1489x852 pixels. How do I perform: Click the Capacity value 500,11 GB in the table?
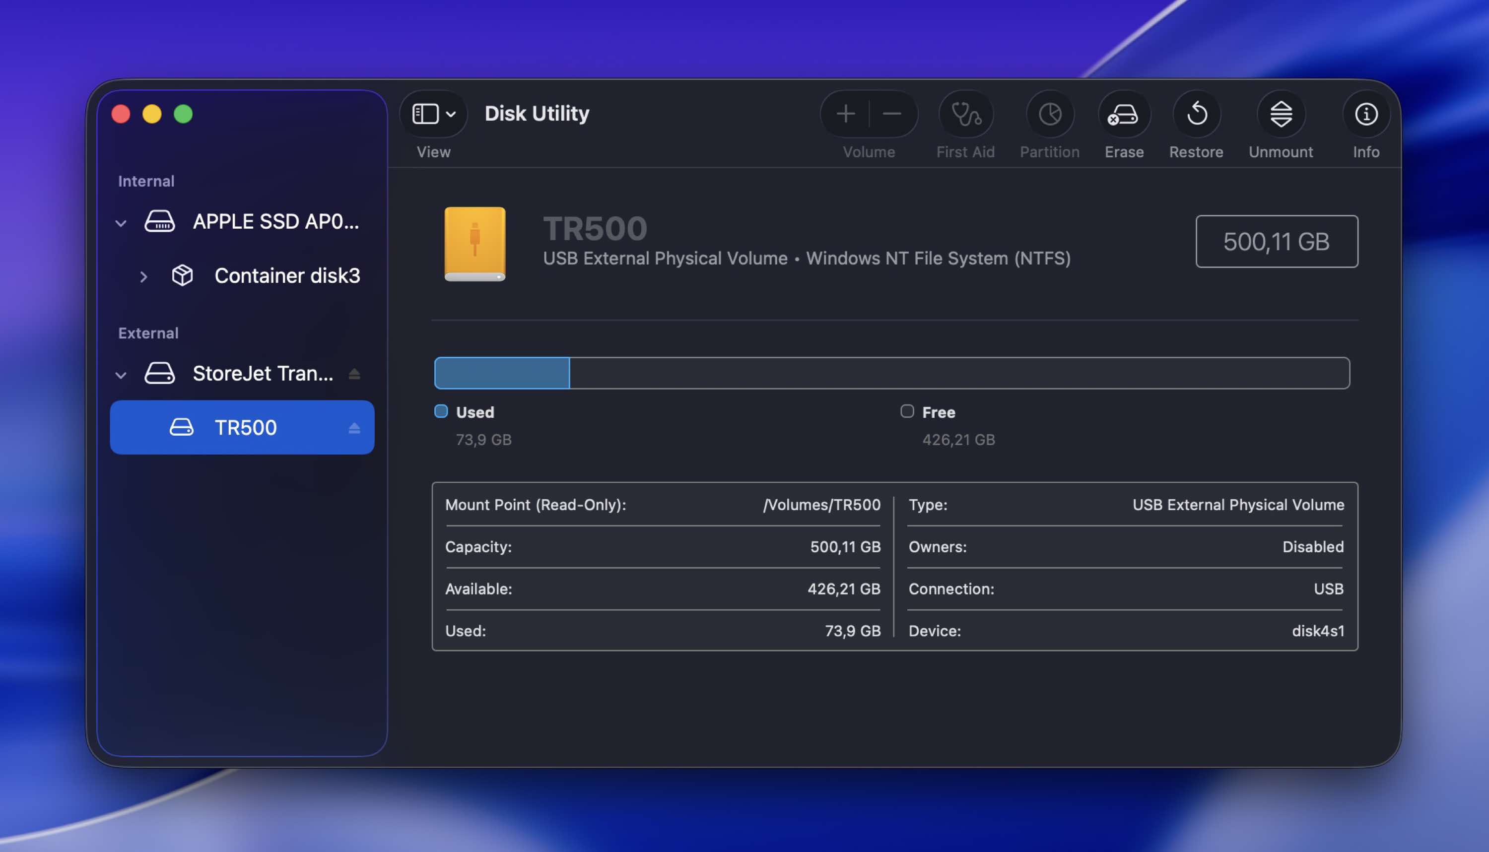[x=845, y=546]
